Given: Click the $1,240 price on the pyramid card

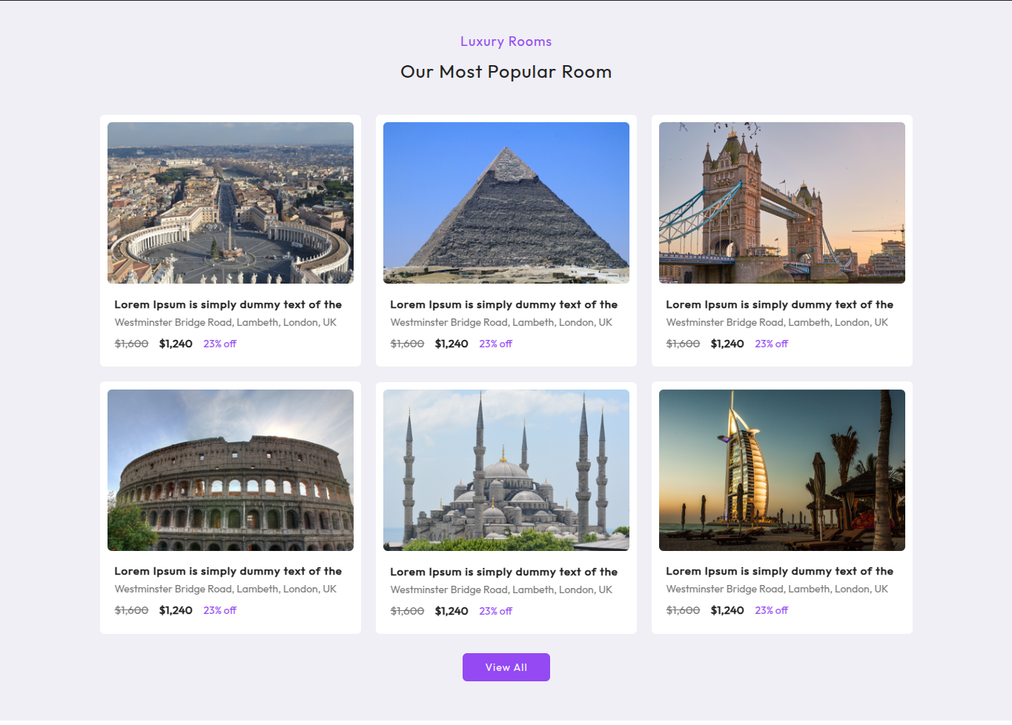Looking at the screenshot, I should click(452, 344).
